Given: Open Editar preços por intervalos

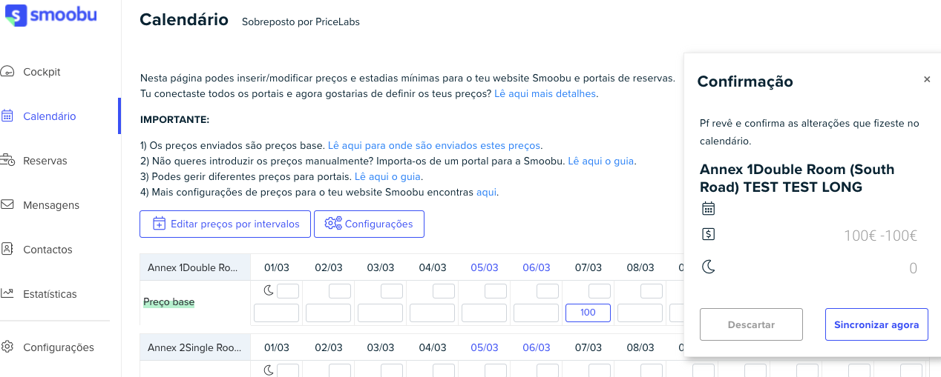Looking at the screenshot, I should pyautogui.click(x=225, y=224).
